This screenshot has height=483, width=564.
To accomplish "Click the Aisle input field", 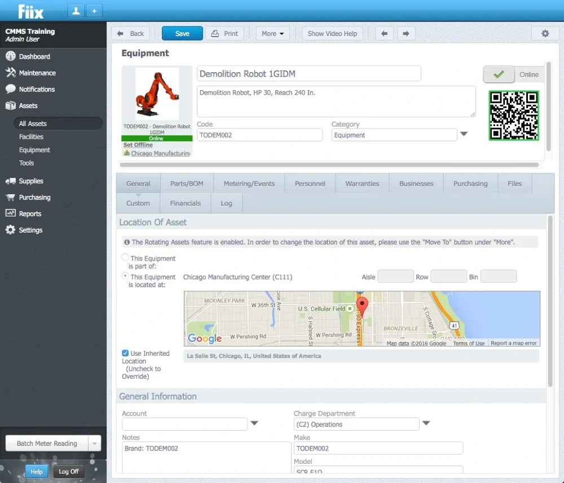I will tap(395, 276).
